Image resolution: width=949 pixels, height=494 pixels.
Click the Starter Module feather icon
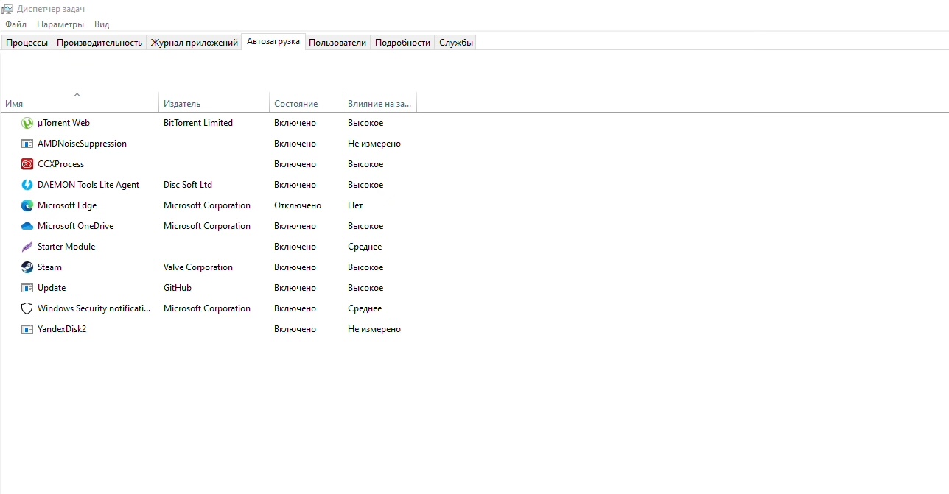click(x=27, y=247)
